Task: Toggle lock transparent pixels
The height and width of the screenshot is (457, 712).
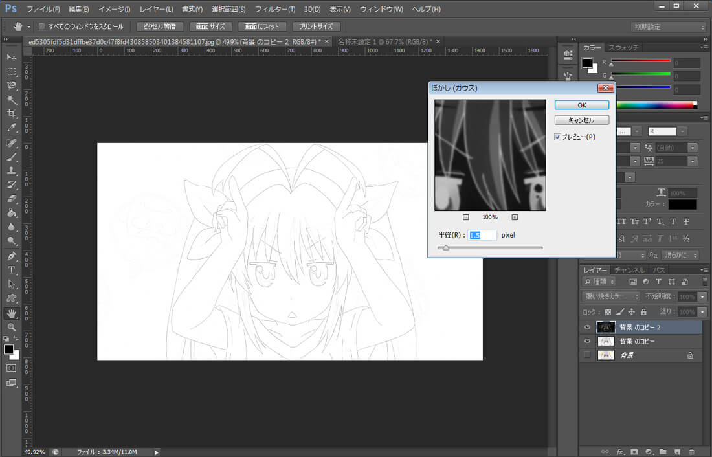Action: coord(608,312)
